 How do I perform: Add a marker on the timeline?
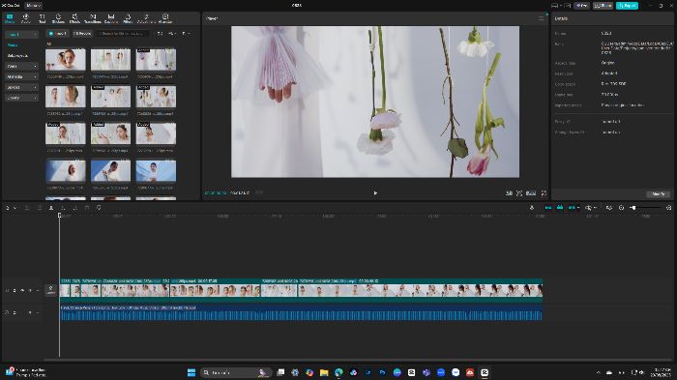coord(99,208)
